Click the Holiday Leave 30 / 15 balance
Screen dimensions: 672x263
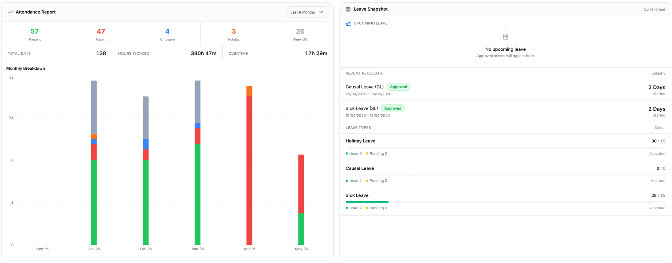[x=658, y=141]
